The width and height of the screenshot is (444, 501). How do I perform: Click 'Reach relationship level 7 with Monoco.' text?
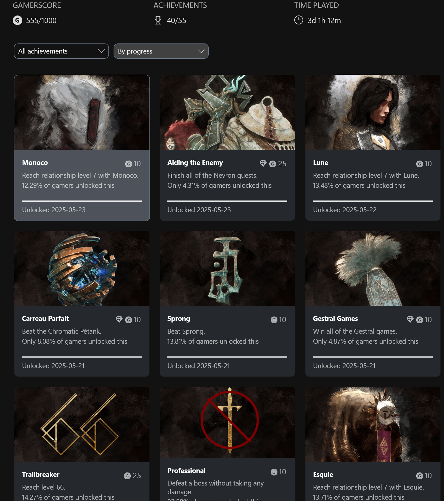tap(80, 175)
